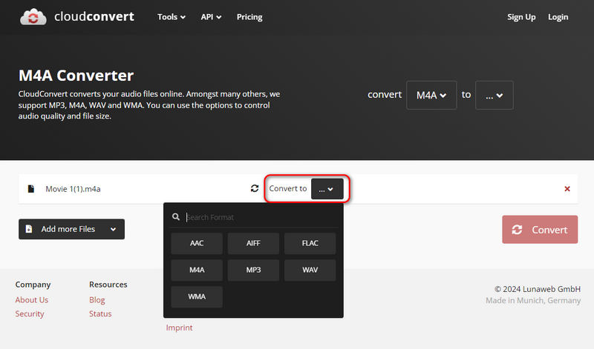The image size is (594, 349).
Task: Expand the Add more Files arrow
Action: click(113, 230)
